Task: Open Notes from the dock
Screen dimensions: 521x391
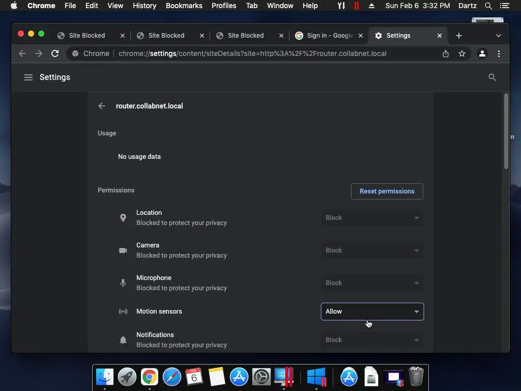Action: tap(217, 377)
